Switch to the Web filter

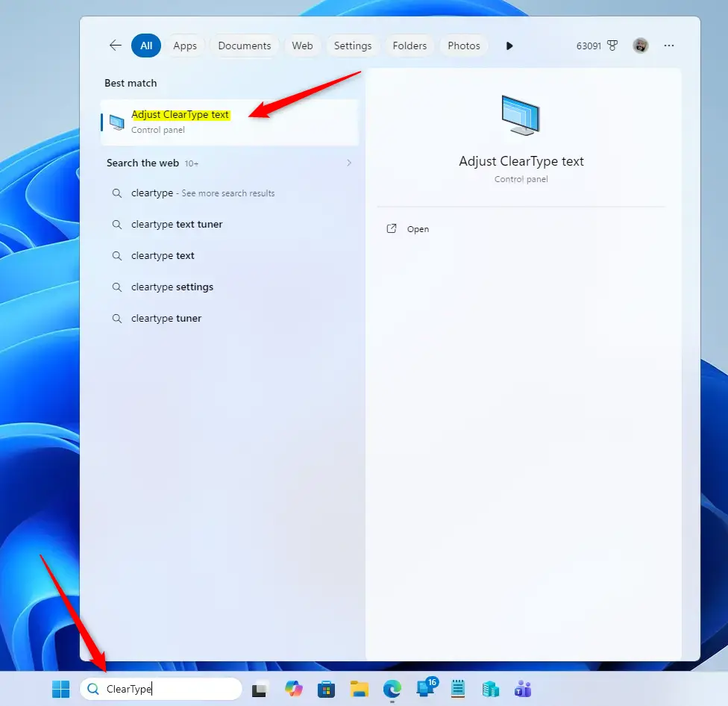[302, 46]
